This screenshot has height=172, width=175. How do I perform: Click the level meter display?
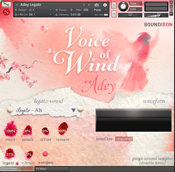click(156, 7)
